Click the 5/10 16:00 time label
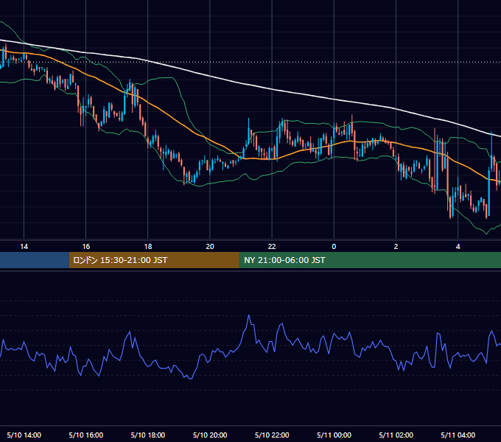The height and width of the screenshot is (442, 501). point(86,435)
